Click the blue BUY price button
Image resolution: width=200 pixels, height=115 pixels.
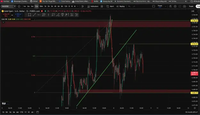(x=18, y=15)
